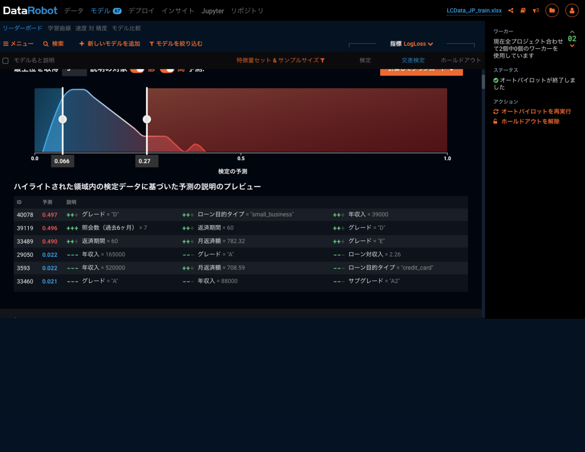Switch to モデル比較 sub-tab
This screenshot has height=452, width=585.
click(126, 28)
